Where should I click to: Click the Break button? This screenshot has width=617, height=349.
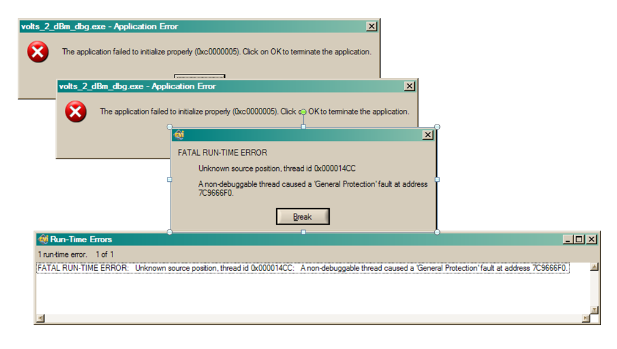(x=302, y=217)
